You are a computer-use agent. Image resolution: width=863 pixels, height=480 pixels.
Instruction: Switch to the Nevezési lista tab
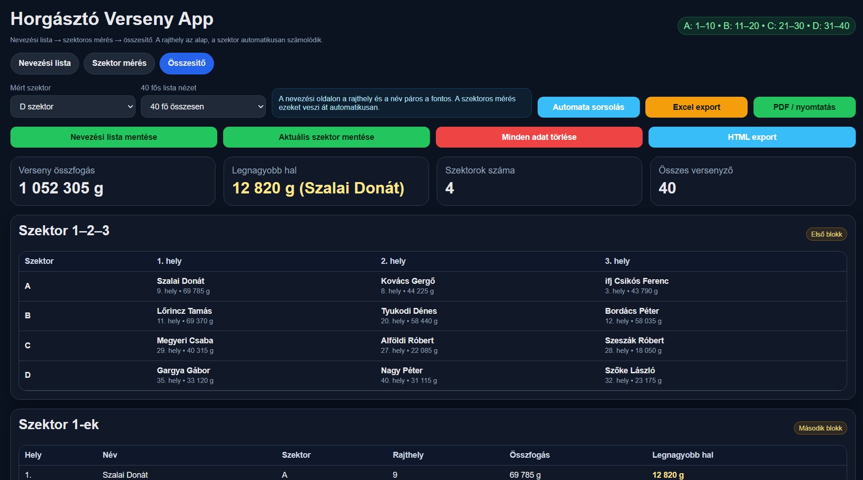[x=45, y=63]
